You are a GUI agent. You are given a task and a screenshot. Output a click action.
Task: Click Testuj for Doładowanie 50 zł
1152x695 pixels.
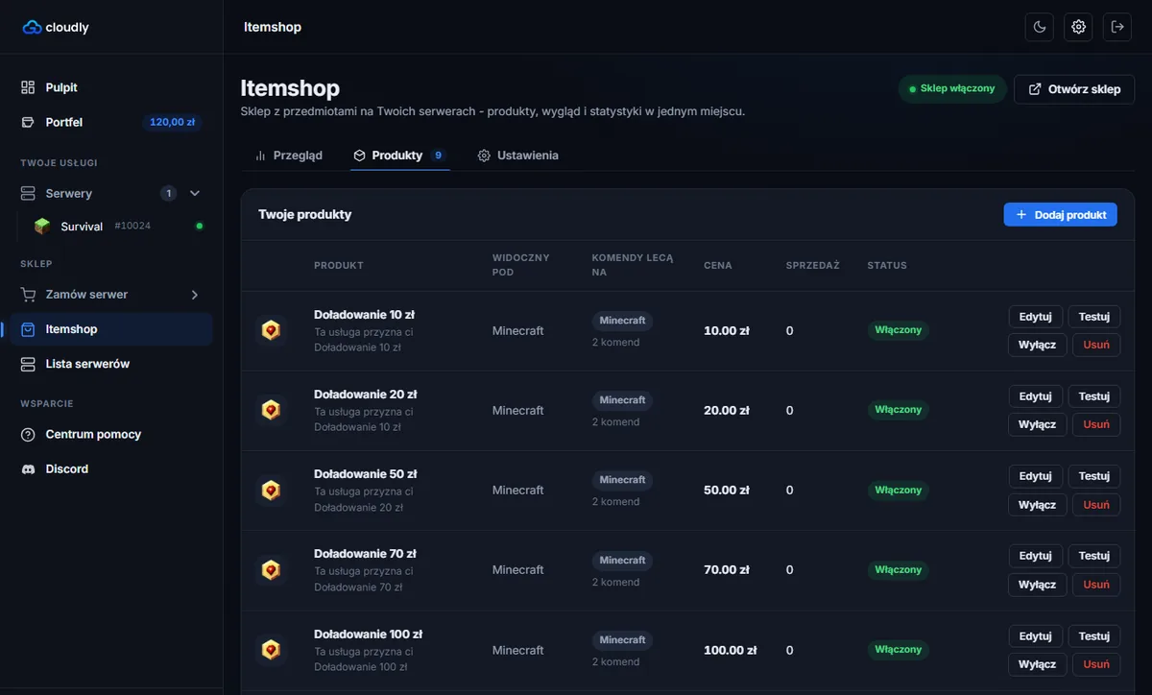coord(1093,476)
